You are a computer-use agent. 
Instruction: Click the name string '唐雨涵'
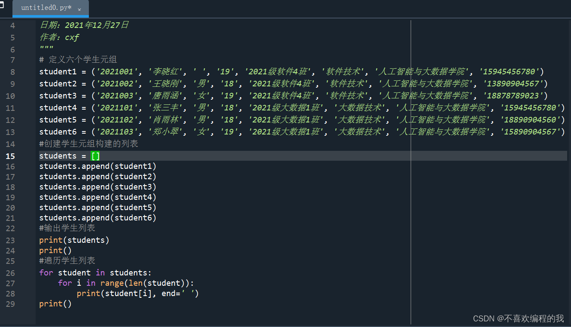tap(167, 95)
